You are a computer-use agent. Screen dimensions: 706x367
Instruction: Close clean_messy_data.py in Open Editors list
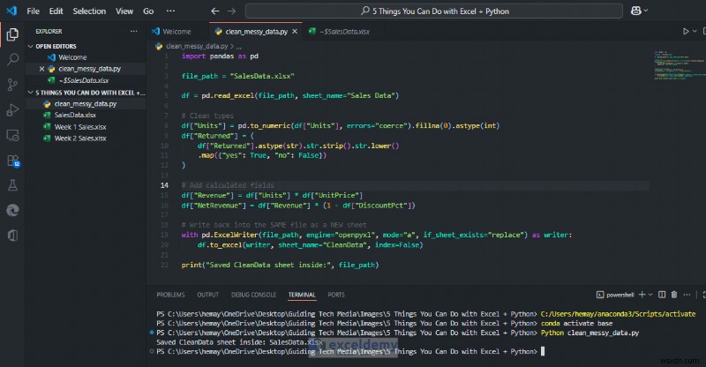coord(41,69)
